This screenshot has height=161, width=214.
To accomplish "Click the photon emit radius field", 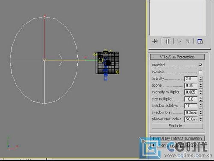I will click(191, 119).
